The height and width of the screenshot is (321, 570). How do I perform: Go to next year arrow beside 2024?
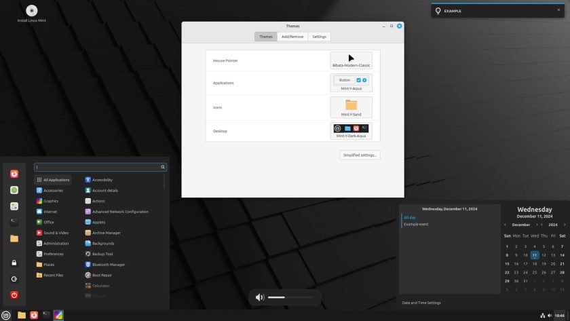click(x=564, y=225)
